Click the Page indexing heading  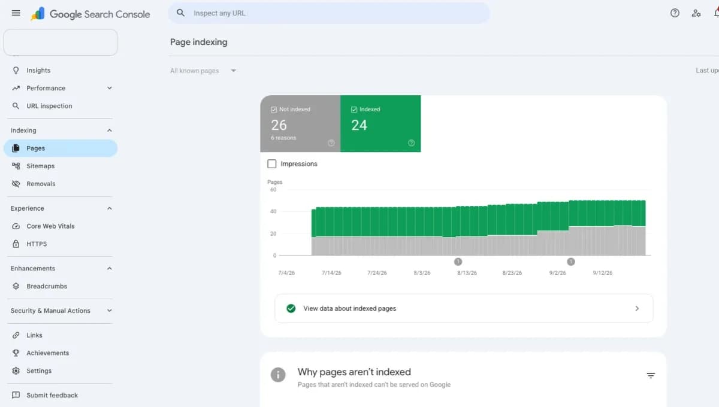pos(199,42)
